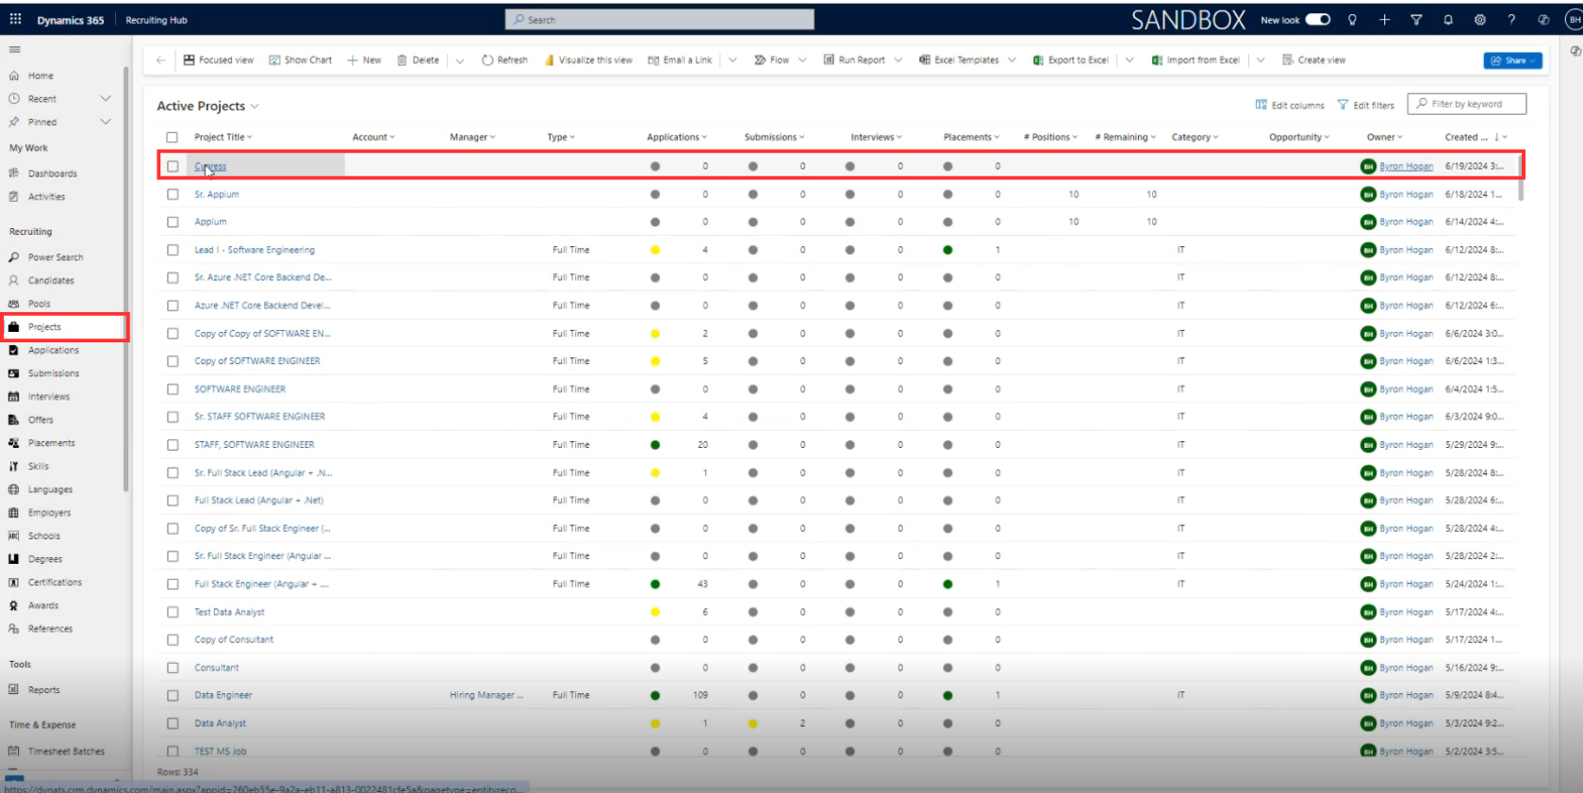Viewport: 1583px width, 793px height.
Task: Open the Full Stack Lead (Angular + .Net) project
Action: pyautogui.click(x=258, y=501)
